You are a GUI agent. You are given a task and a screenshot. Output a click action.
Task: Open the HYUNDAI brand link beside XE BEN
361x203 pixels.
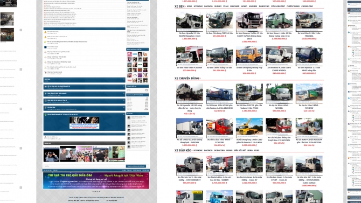click(198, 6)
